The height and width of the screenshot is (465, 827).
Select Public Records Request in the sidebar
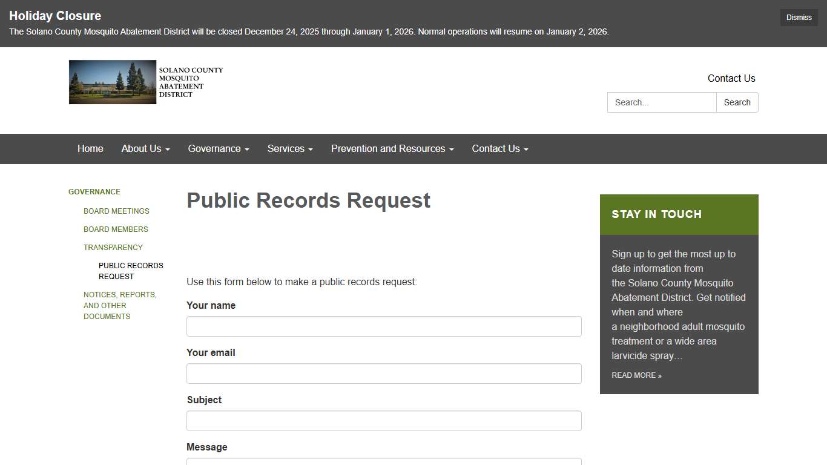131,271
